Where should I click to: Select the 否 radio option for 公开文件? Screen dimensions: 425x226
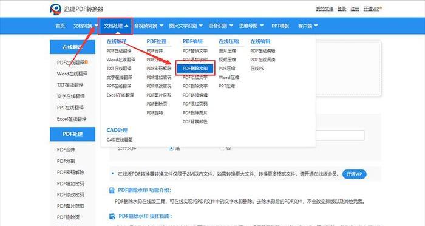click(222, 148)
